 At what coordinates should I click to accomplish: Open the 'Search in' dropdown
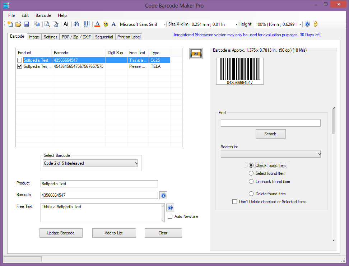(319, 154)
